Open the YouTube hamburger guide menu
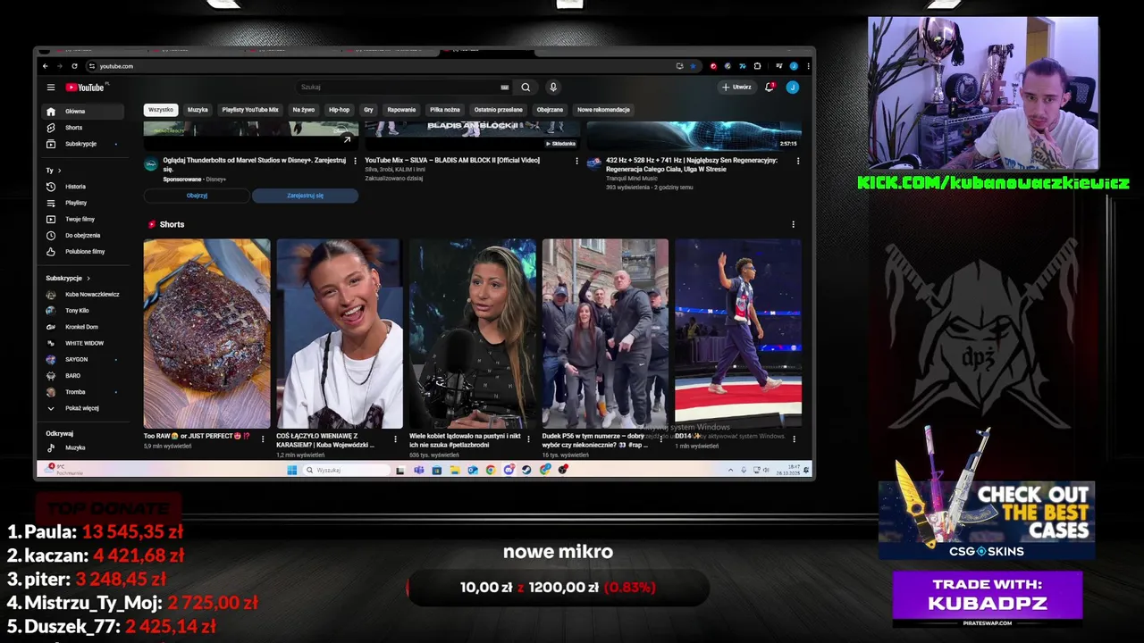 click(x=51, y=88)
